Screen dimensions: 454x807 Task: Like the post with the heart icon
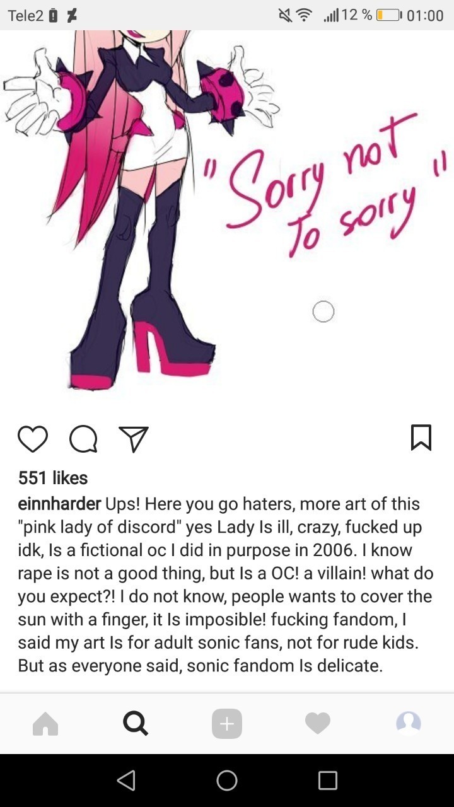pyautogui.click(x=33, y=439)
